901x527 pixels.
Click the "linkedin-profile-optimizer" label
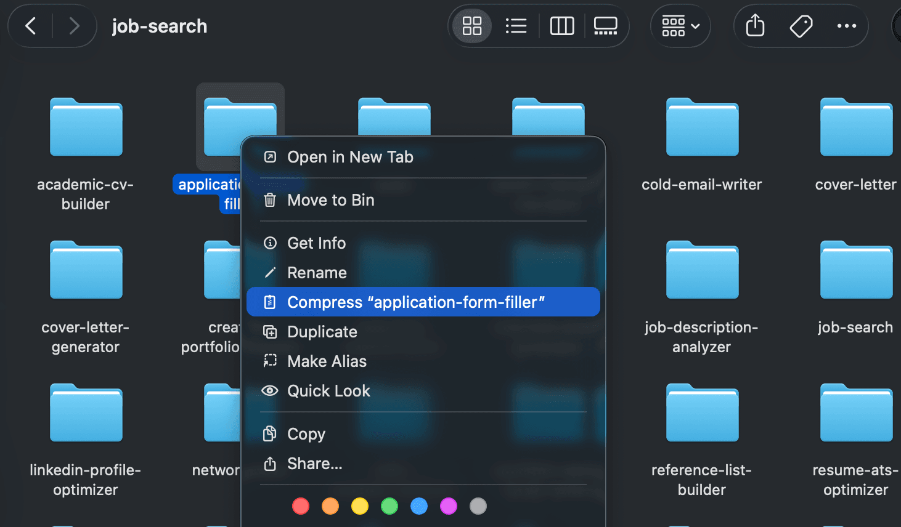tap(86, 480)
